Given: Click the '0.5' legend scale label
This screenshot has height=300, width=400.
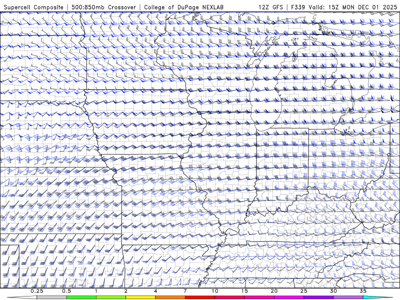Looking at the screenshot, I should tap(66, 291).
